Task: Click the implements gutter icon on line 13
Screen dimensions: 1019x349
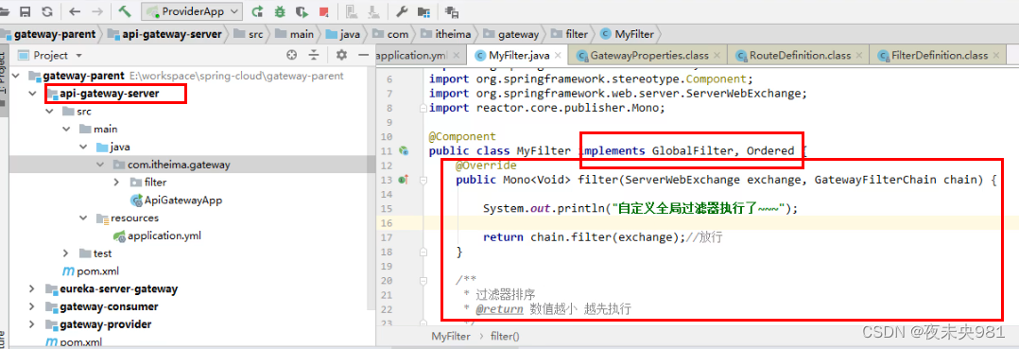Action: coord(403,180)
